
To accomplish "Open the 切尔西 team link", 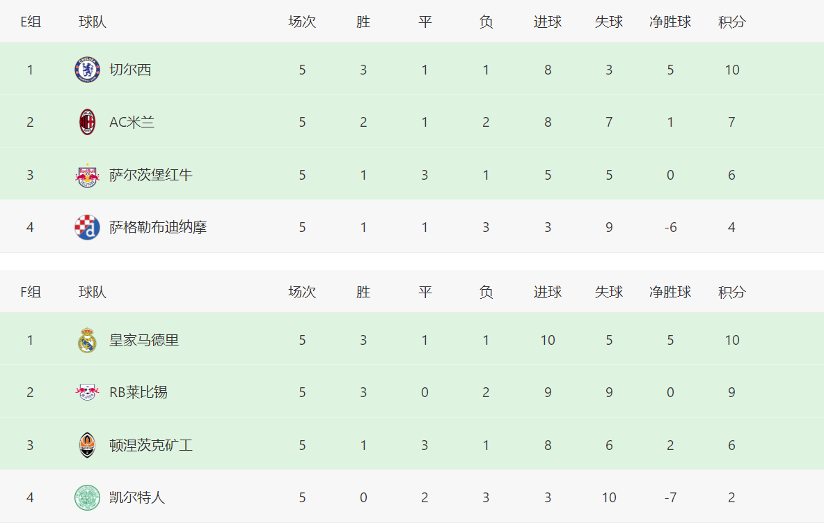I will [130, 70].
